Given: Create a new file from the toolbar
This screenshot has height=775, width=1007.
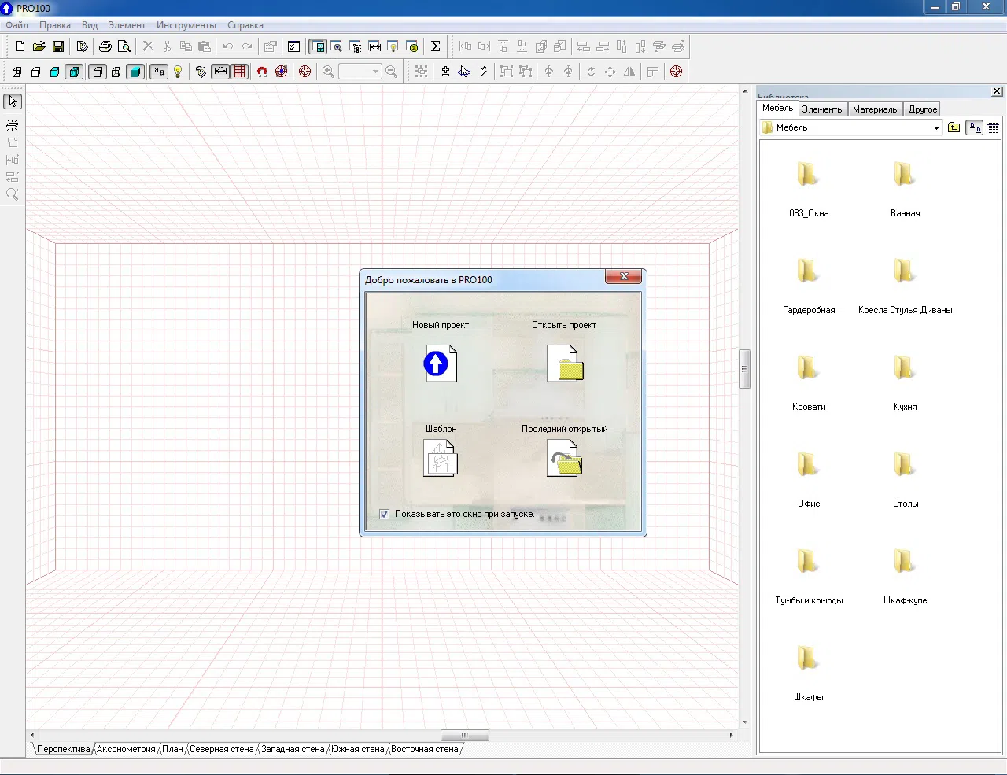Looking at the screenshot, I should coord(20,46).
